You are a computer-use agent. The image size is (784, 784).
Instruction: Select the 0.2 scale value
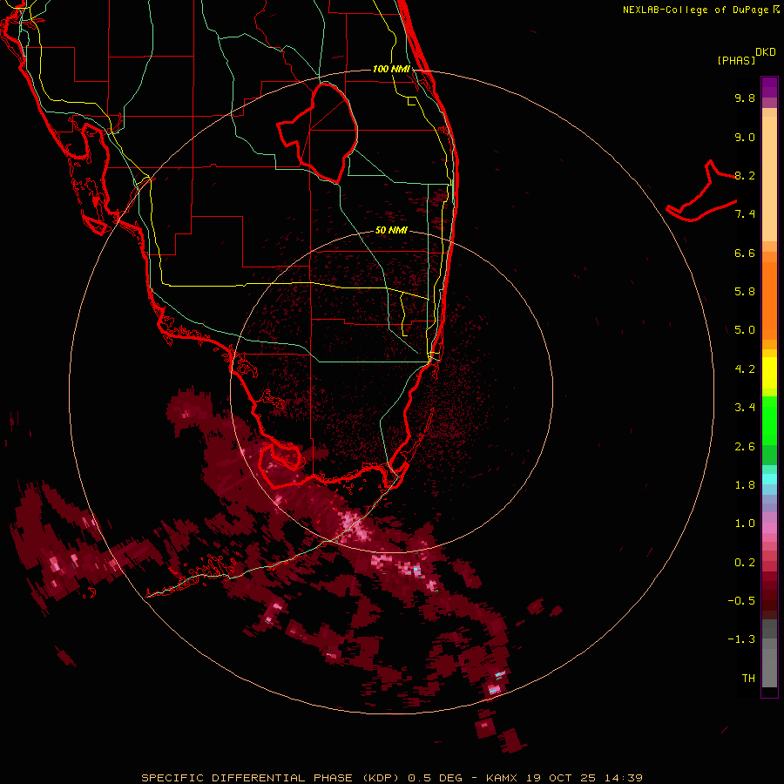pos(745,563)
